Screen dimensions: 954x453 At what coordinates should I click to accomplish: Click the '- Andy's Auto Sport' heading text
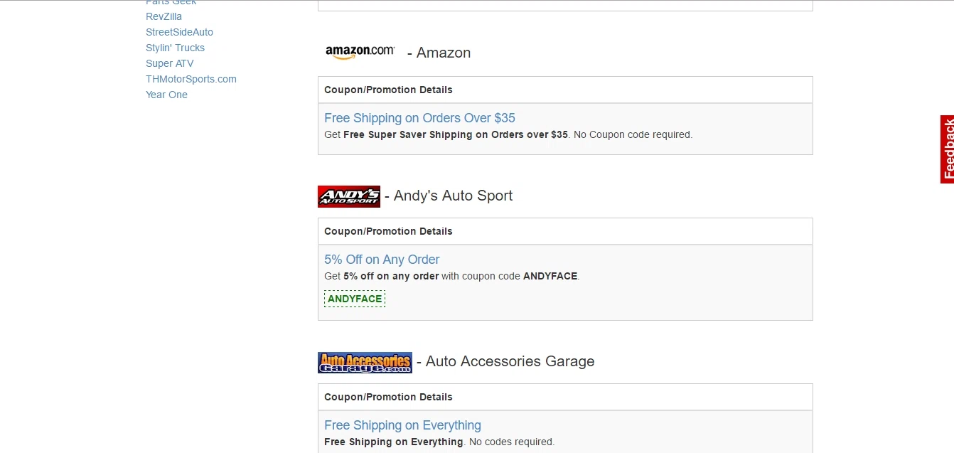449,196
